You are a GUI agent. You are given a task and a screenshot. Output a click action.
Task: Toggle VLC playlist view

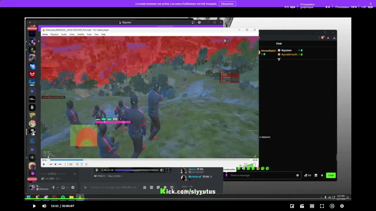(77, 164)
